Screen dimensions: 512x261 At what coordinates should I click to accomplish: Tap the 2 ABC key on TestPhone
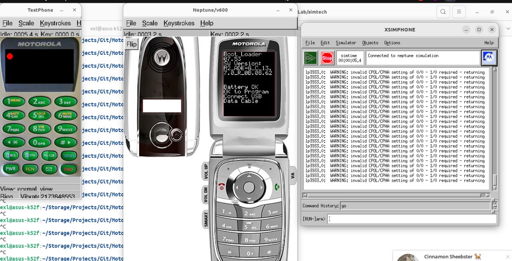click(x=39, y=102)
